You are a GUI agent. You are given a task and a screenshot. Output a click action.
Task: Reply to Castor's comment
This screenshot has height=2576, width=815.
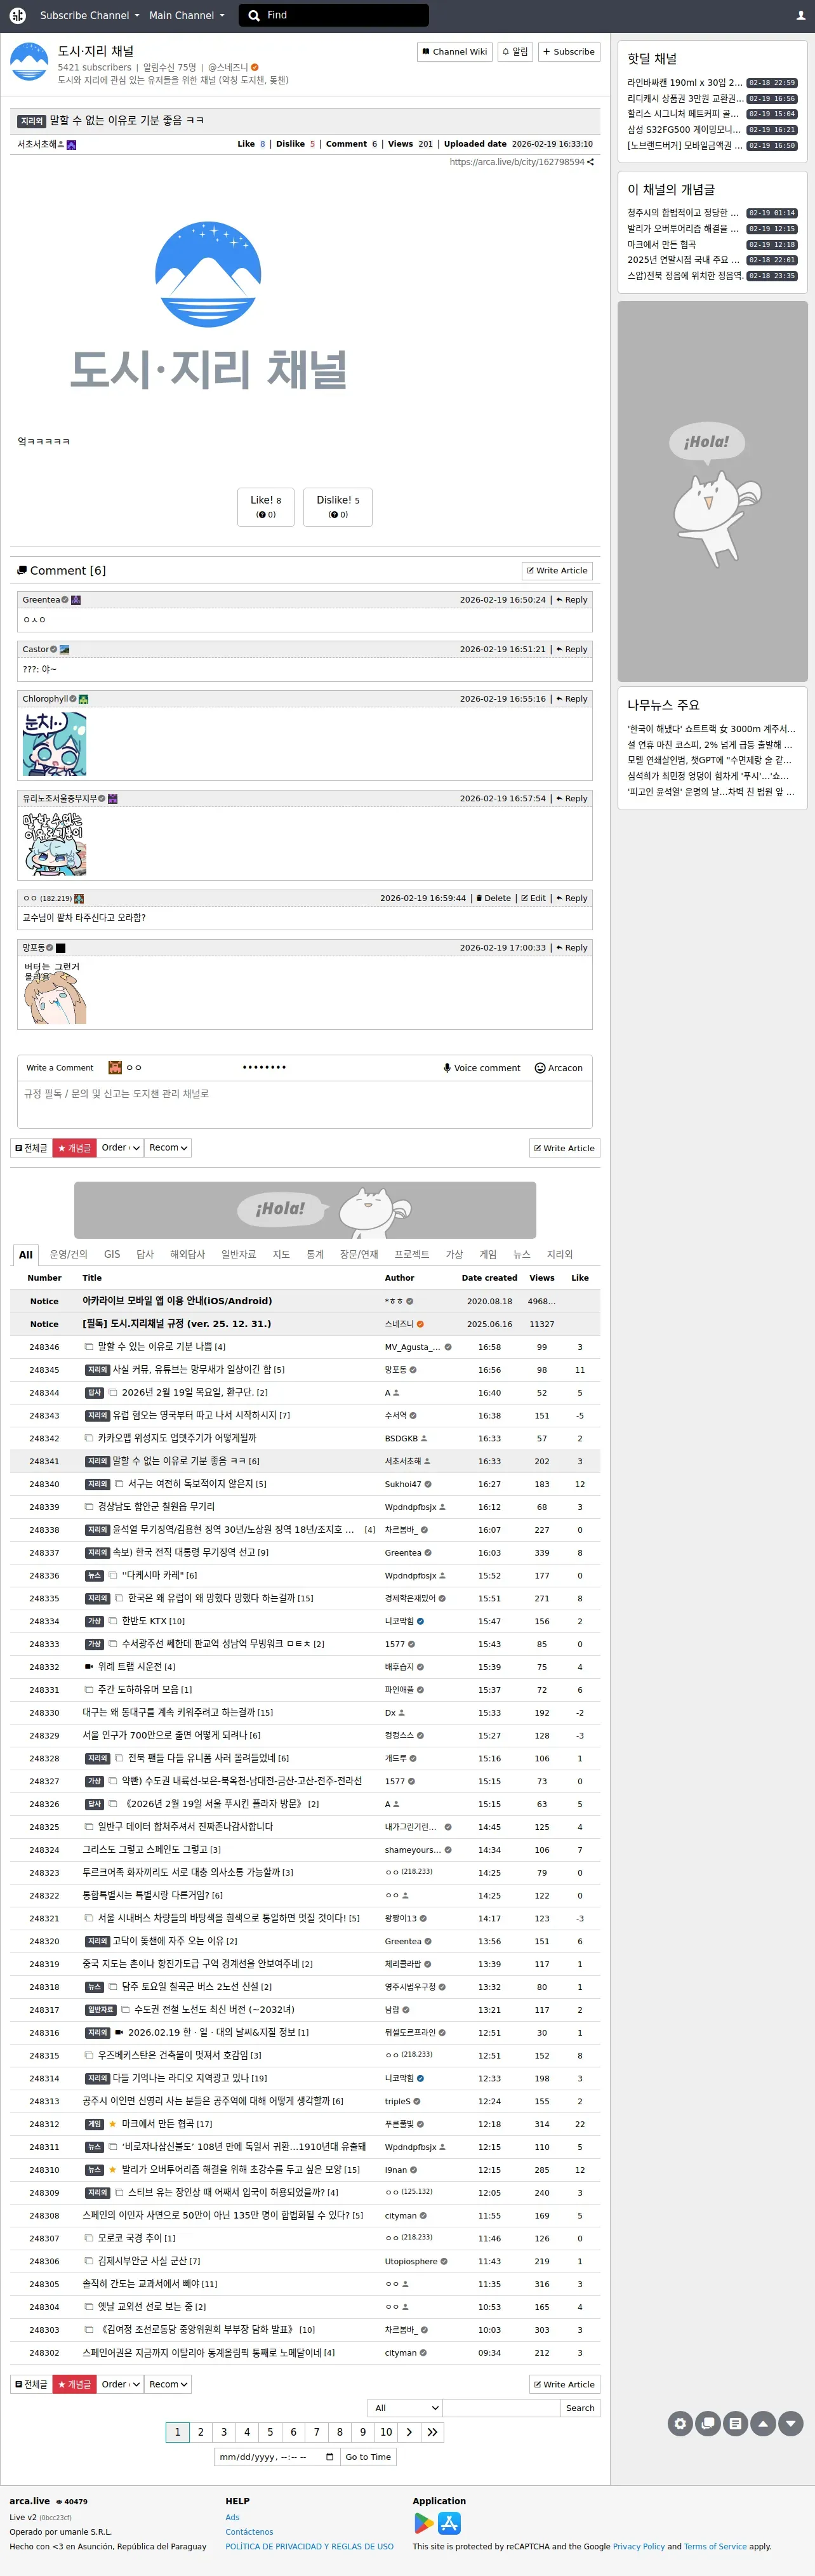[x=572, y=649]
